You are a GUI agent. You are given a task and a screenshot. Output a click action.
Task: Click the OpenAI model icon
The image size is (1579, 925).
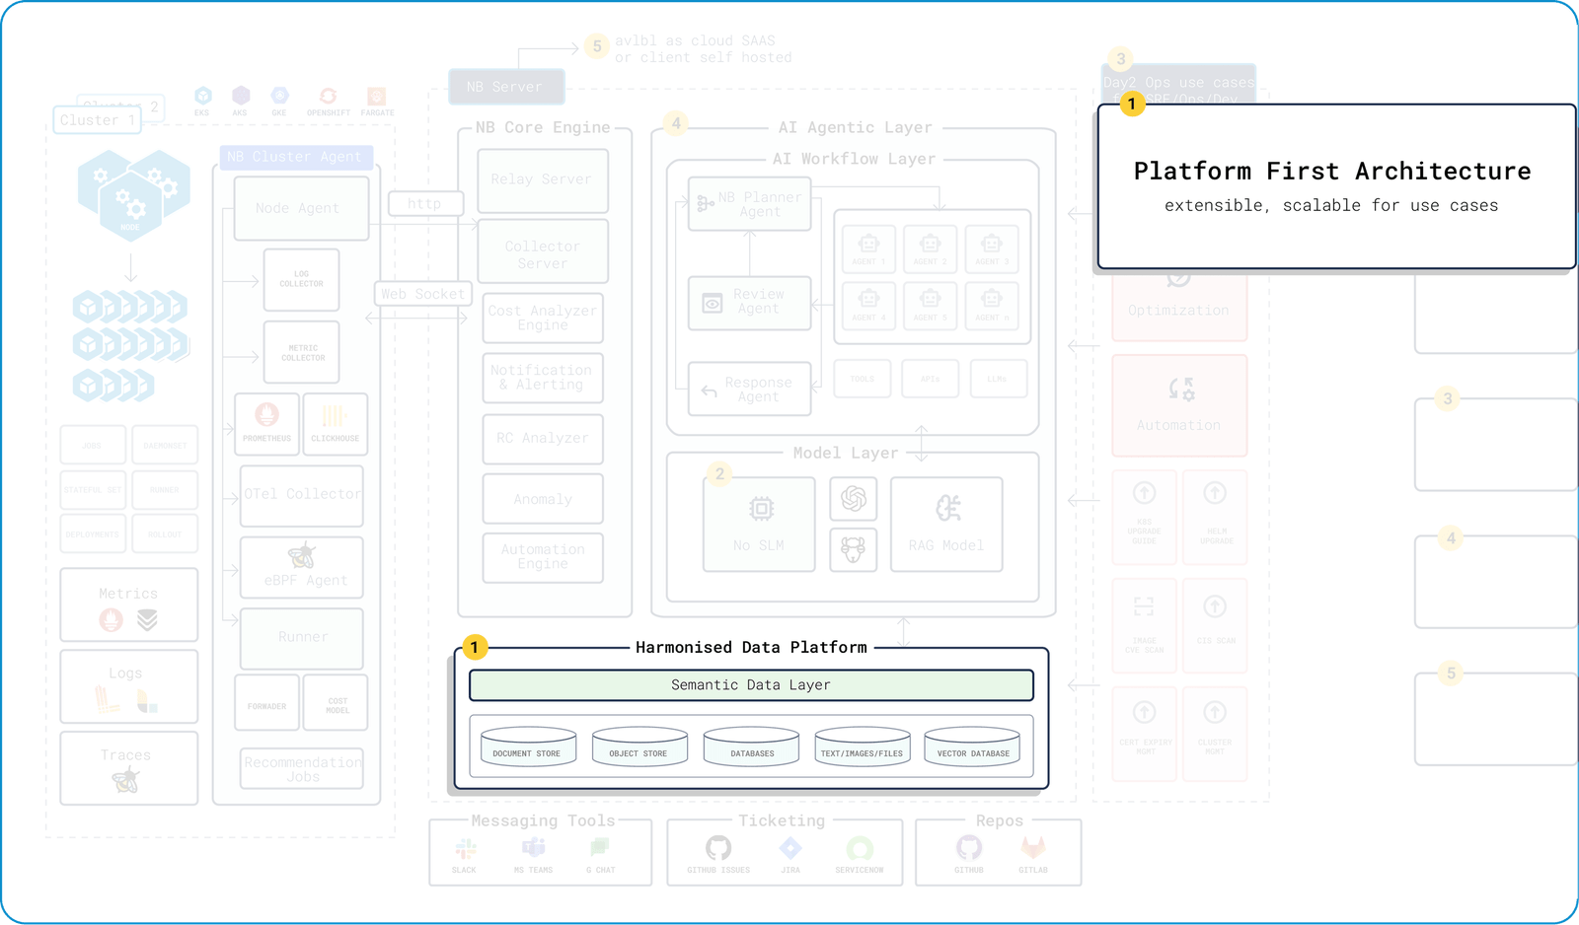(854, 499)
